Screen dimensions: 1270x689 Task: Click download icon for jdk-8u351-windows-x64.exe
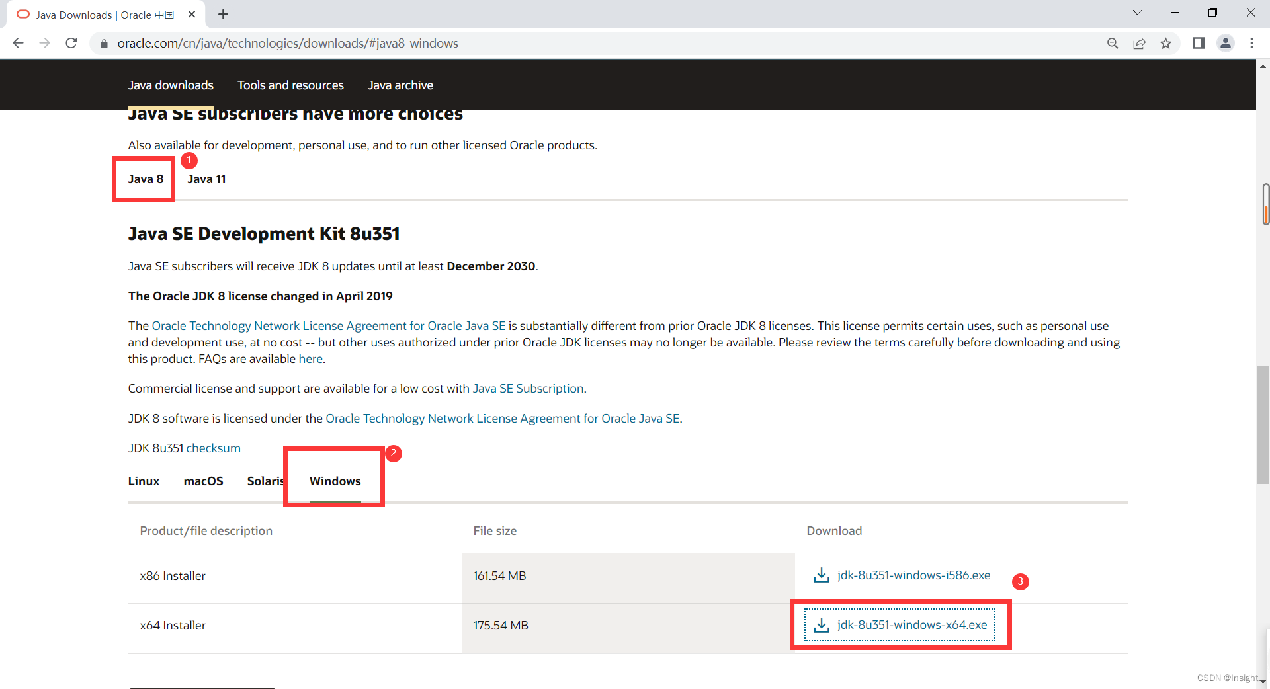coord(822,625)
